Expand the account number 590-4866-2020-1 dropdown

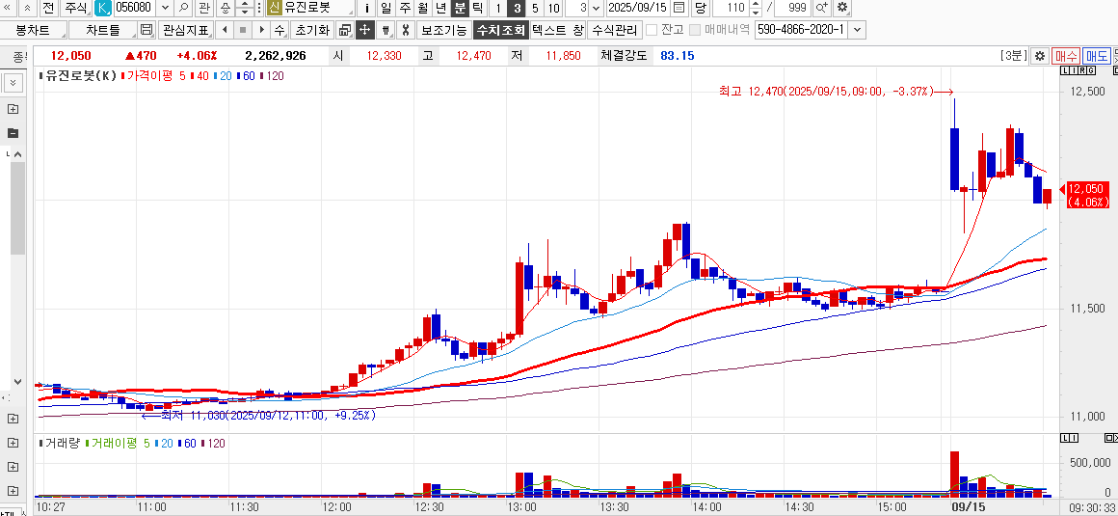(857, 30)
